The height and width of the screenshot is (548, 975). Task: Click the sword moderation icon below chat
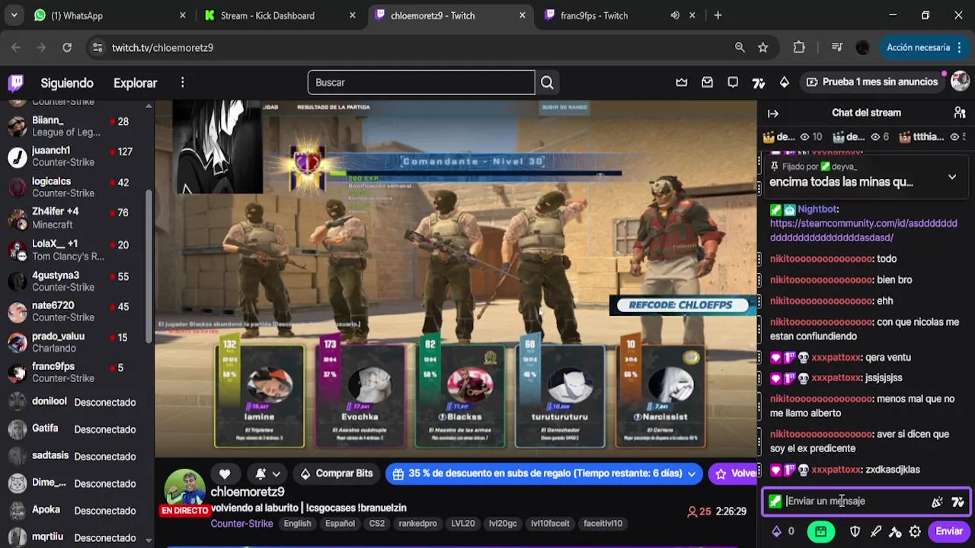876,531
